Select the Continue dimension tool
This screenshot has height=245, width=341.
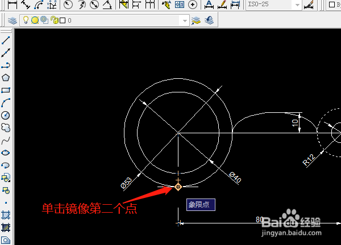(150, 5)
